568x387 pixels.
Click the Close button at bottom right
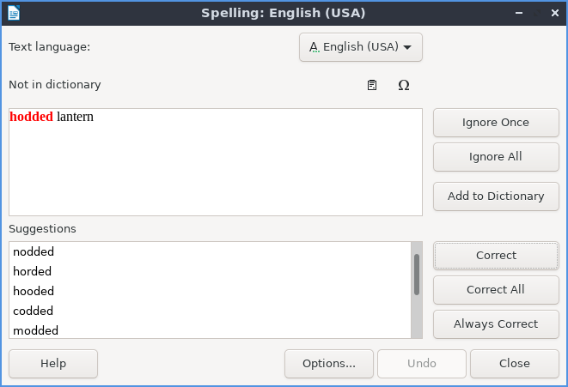[x=514, y=363]
